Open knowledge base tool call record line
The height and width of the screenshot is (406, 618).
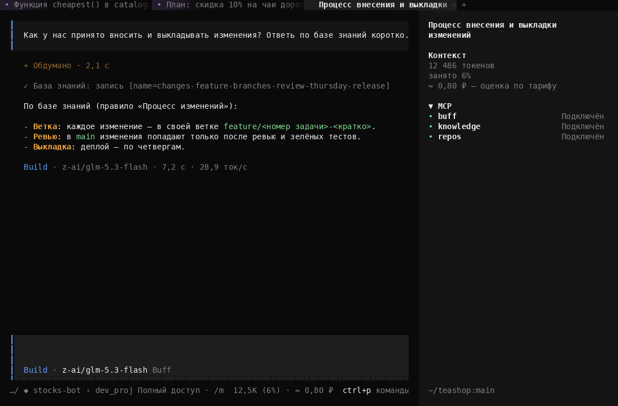(x=207, y=86)
